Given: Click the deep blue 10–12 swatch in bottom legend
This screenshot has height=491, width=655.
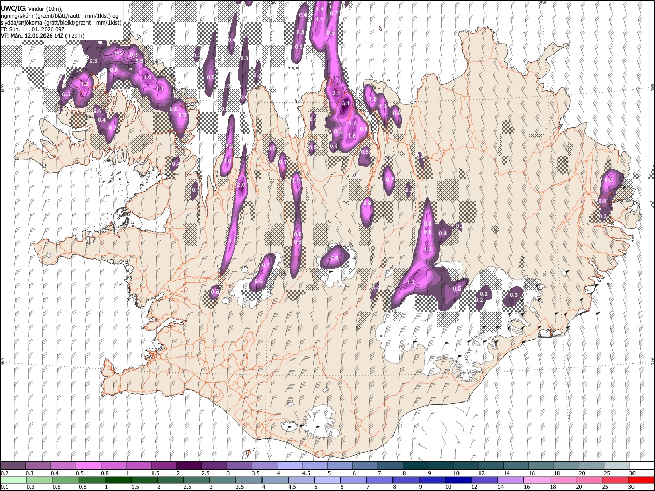Looking at the screenshot, I should tap(458, 480).
